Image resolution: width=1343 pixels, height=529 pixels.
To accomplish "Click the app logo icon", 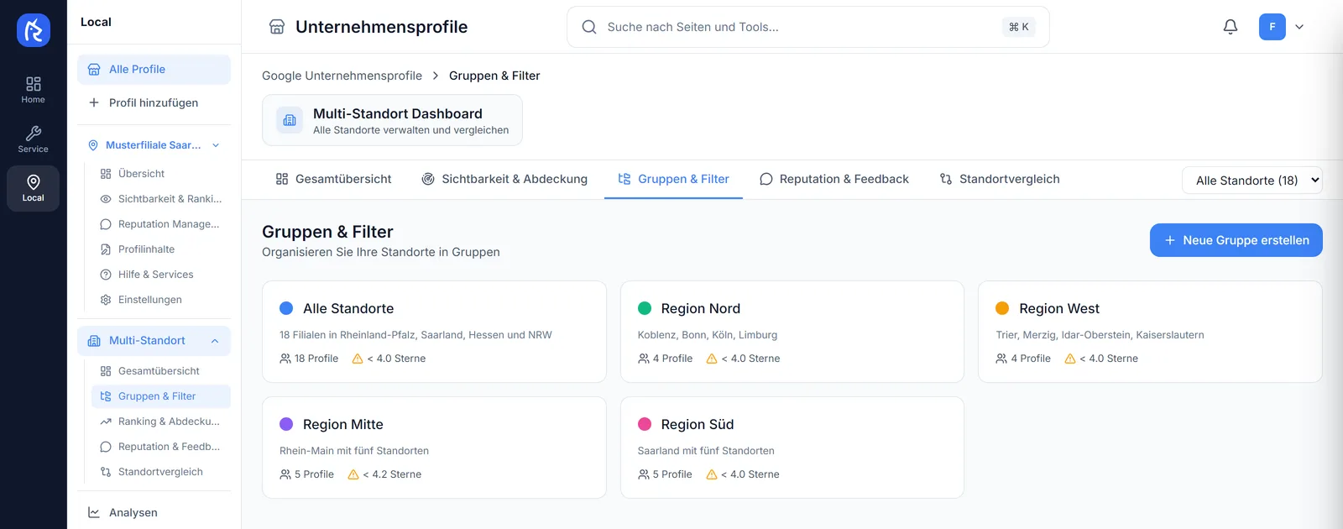I will pyautogui.click(x=34, y=30).
